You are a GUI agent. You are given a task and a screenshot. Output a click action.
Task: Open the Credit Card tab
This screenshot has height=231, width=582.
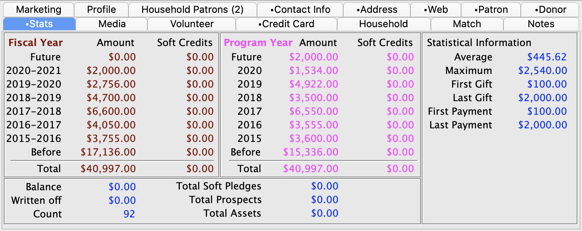coord(286,24)
